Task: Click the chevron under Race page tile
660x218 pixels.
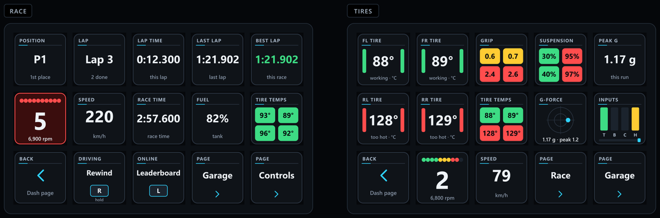Action: pyautogui.click(x=560, y=194)
